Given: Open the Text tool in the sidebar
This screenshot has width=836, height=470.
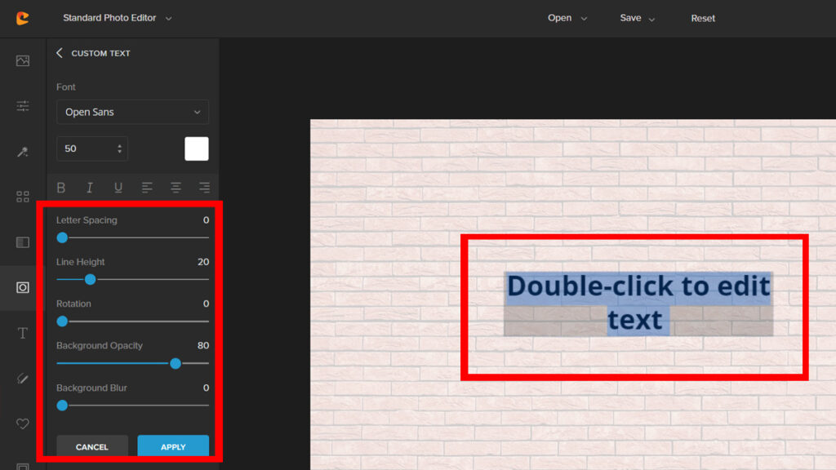Looking at the screenshot, I should coord(22,333).
